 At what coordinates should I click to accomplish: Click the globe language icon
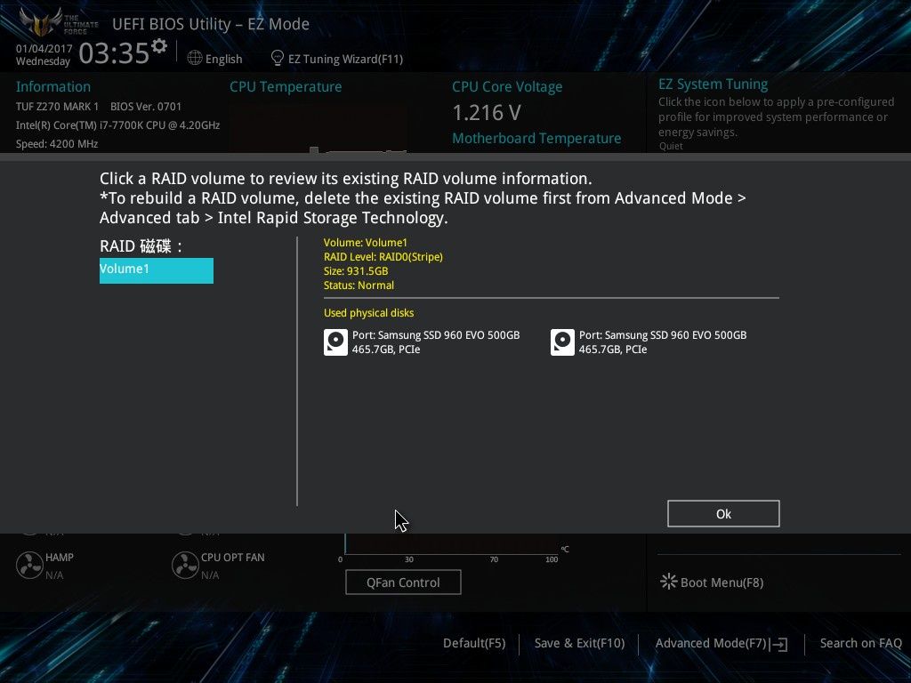tap(195, 58)
